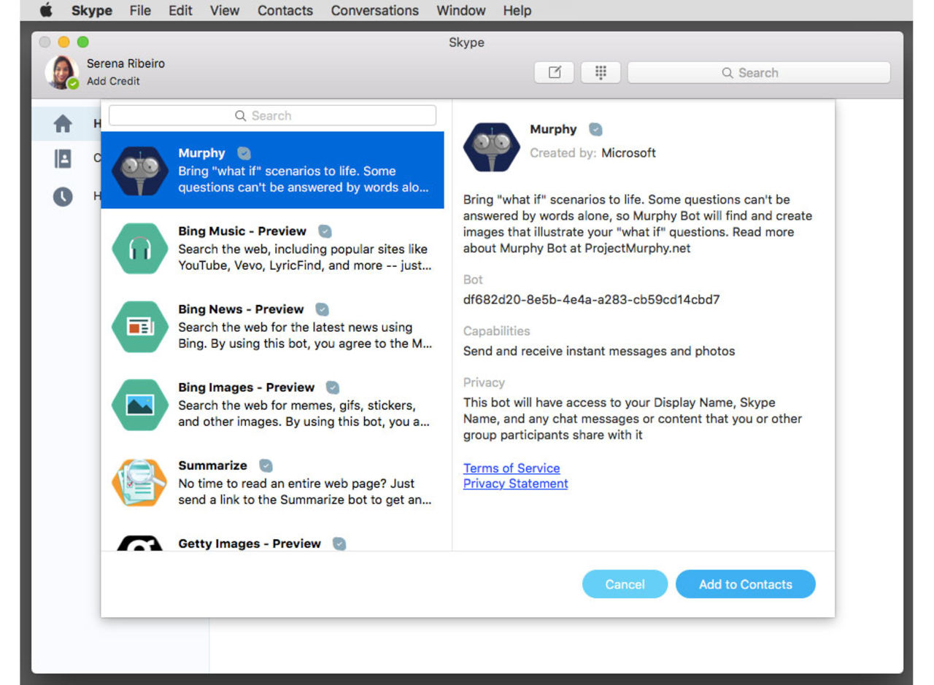Open the Help menu
The width and height of the screenshot is (934, 685).
pos(517,10)
